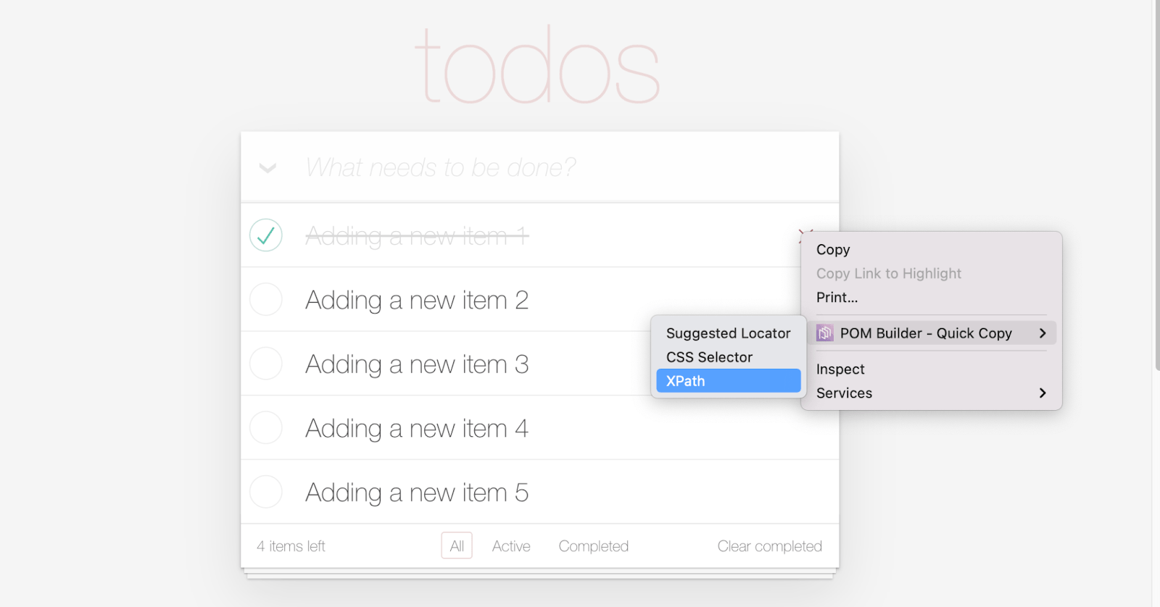This screenshot has width=1160, height=607.
Task: Complete the 'Adding a new item 5' todo
Action: [266, 493]
